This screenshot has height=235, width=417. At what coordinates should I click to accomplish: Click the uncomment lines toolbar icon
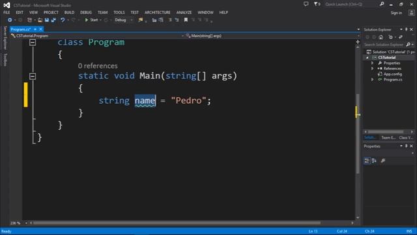click(177, 20)
